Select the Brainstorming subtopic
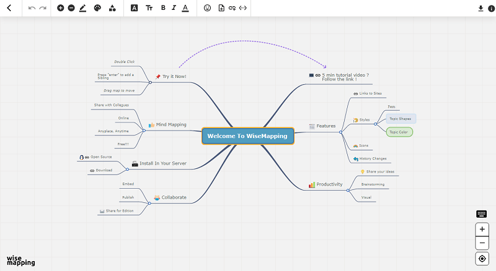The width and height of the screenshot is (496, 271). point(373,184)
